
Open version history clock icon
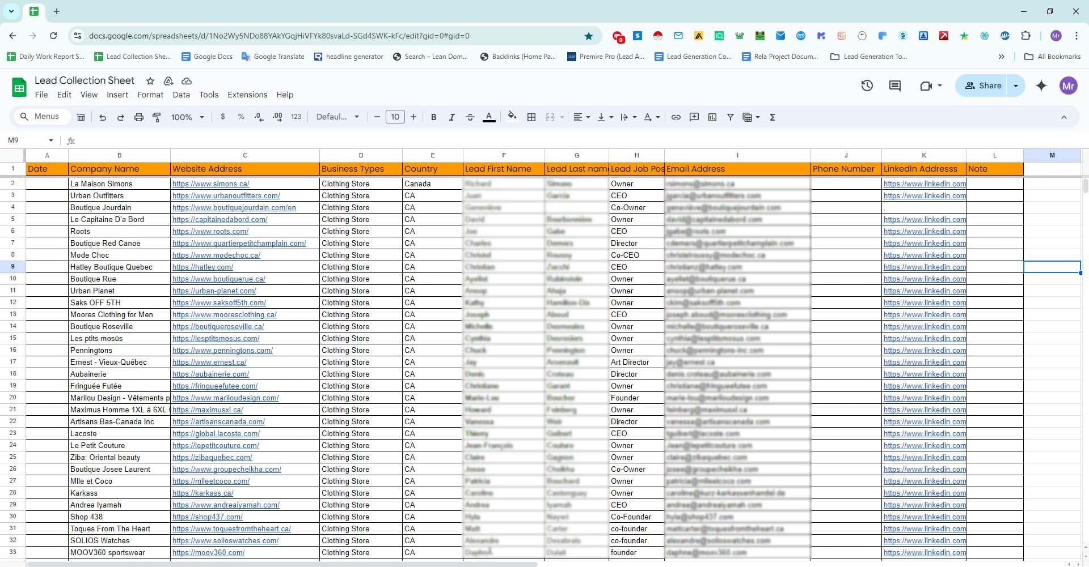[867, 86]
